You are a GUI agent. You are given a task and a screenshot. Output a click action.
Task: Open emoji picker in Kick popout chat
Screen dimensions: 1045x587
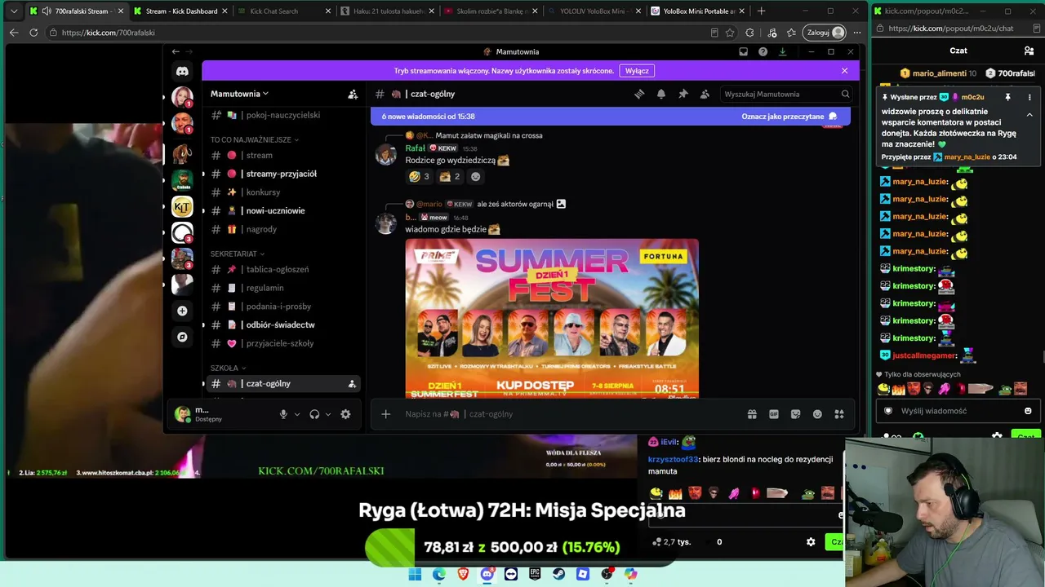1028,411
